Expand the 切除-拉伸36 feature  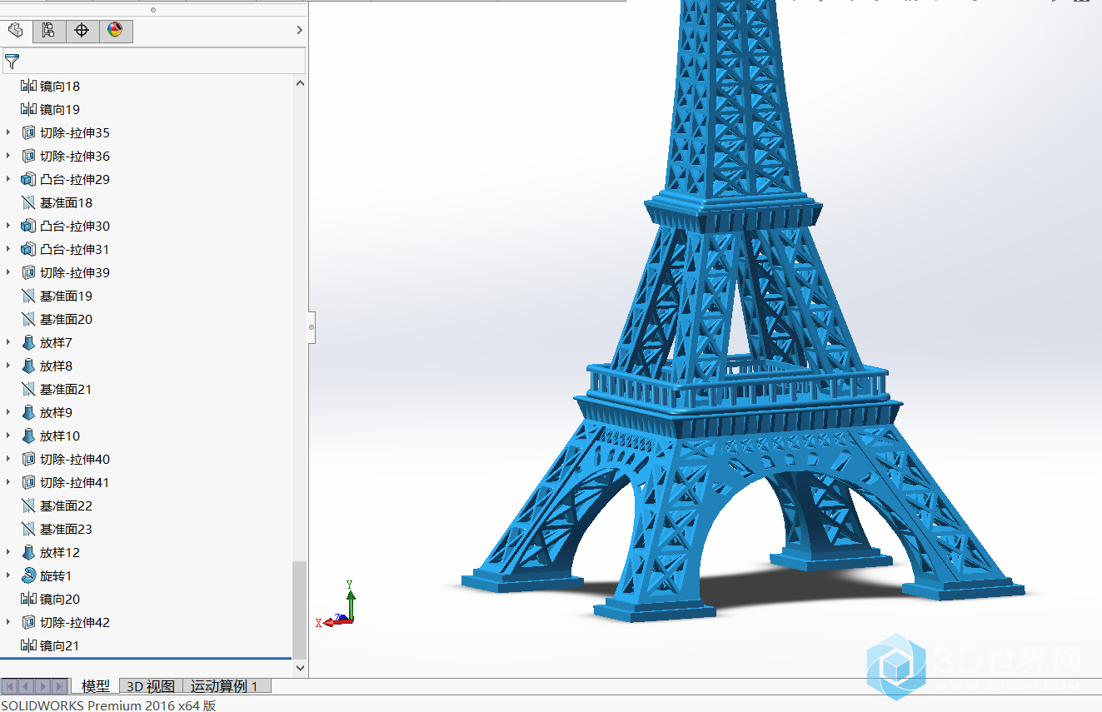click(x=8, y=156)
